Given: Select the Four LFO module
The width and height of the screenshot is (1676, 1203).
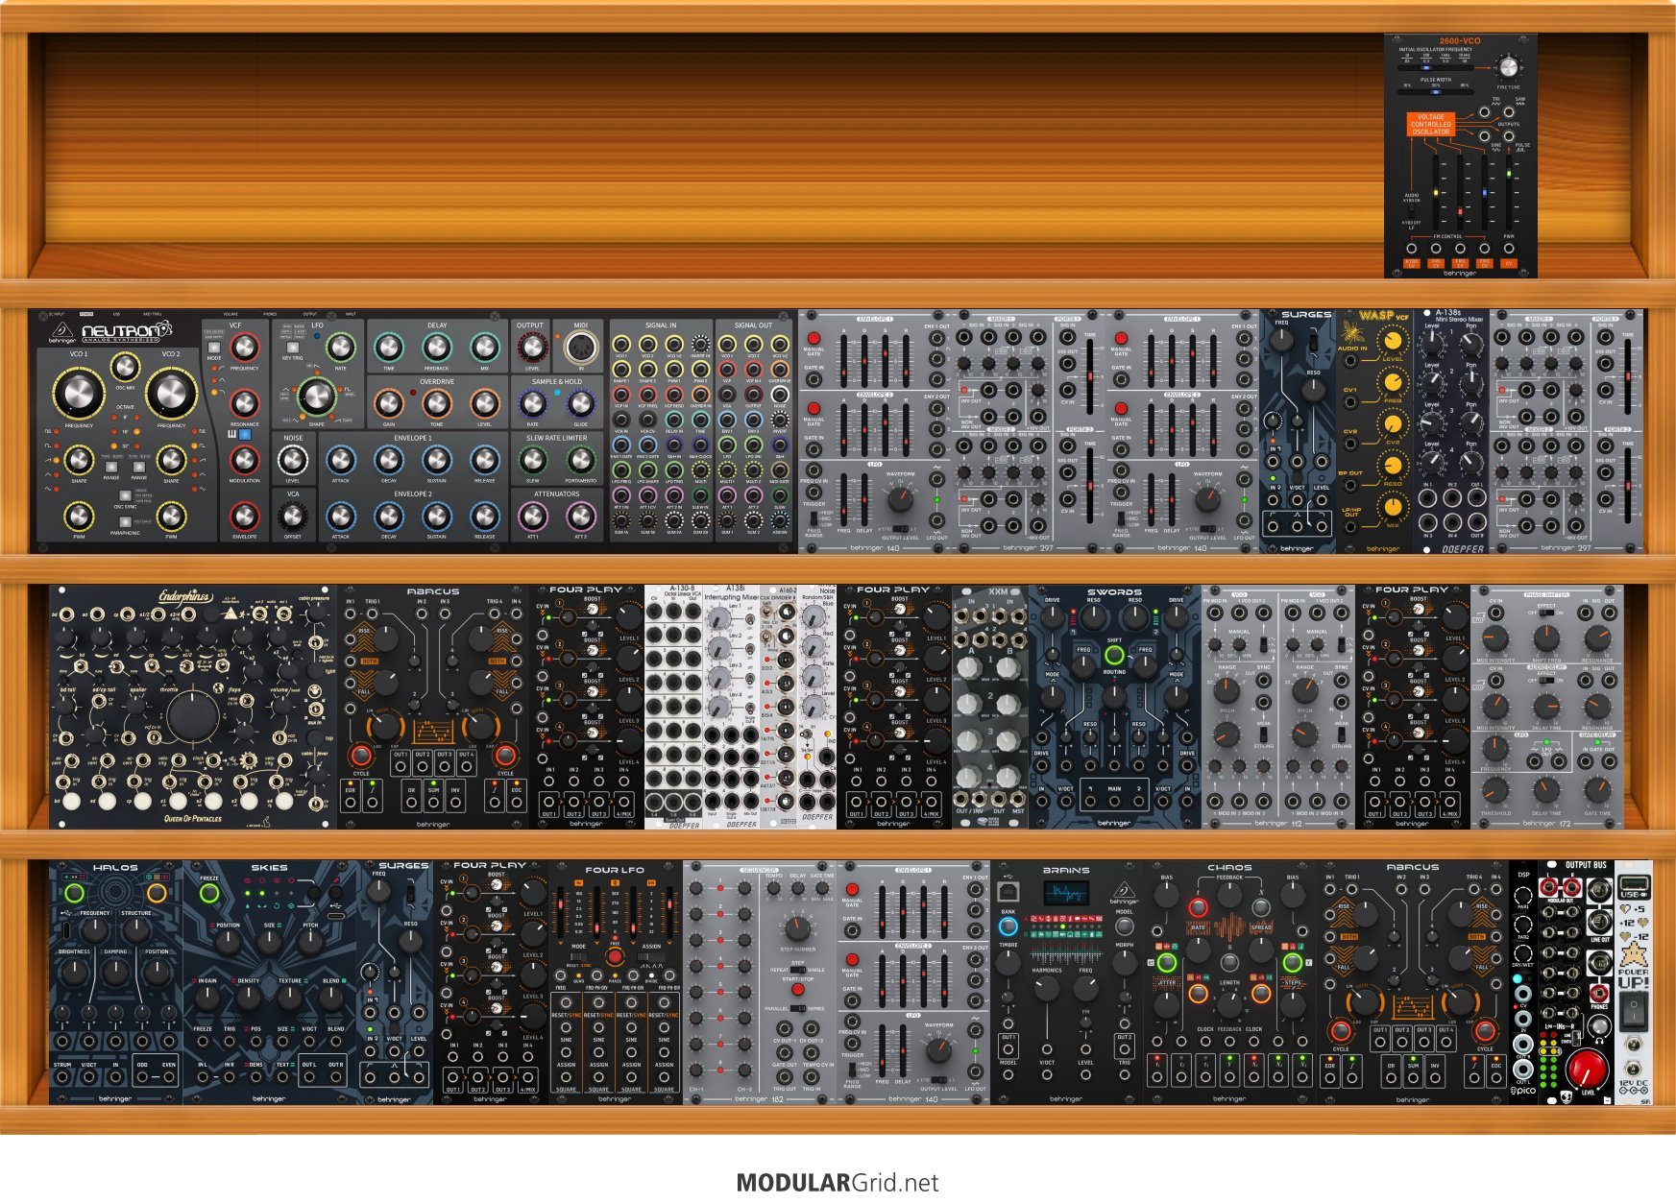Looking at the screenshot, I should click(x=616, y=982).
